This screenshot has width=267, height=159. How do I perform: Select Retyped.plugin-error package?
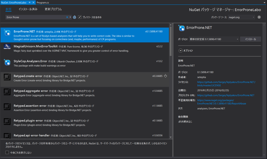click(x=85, y=124)
